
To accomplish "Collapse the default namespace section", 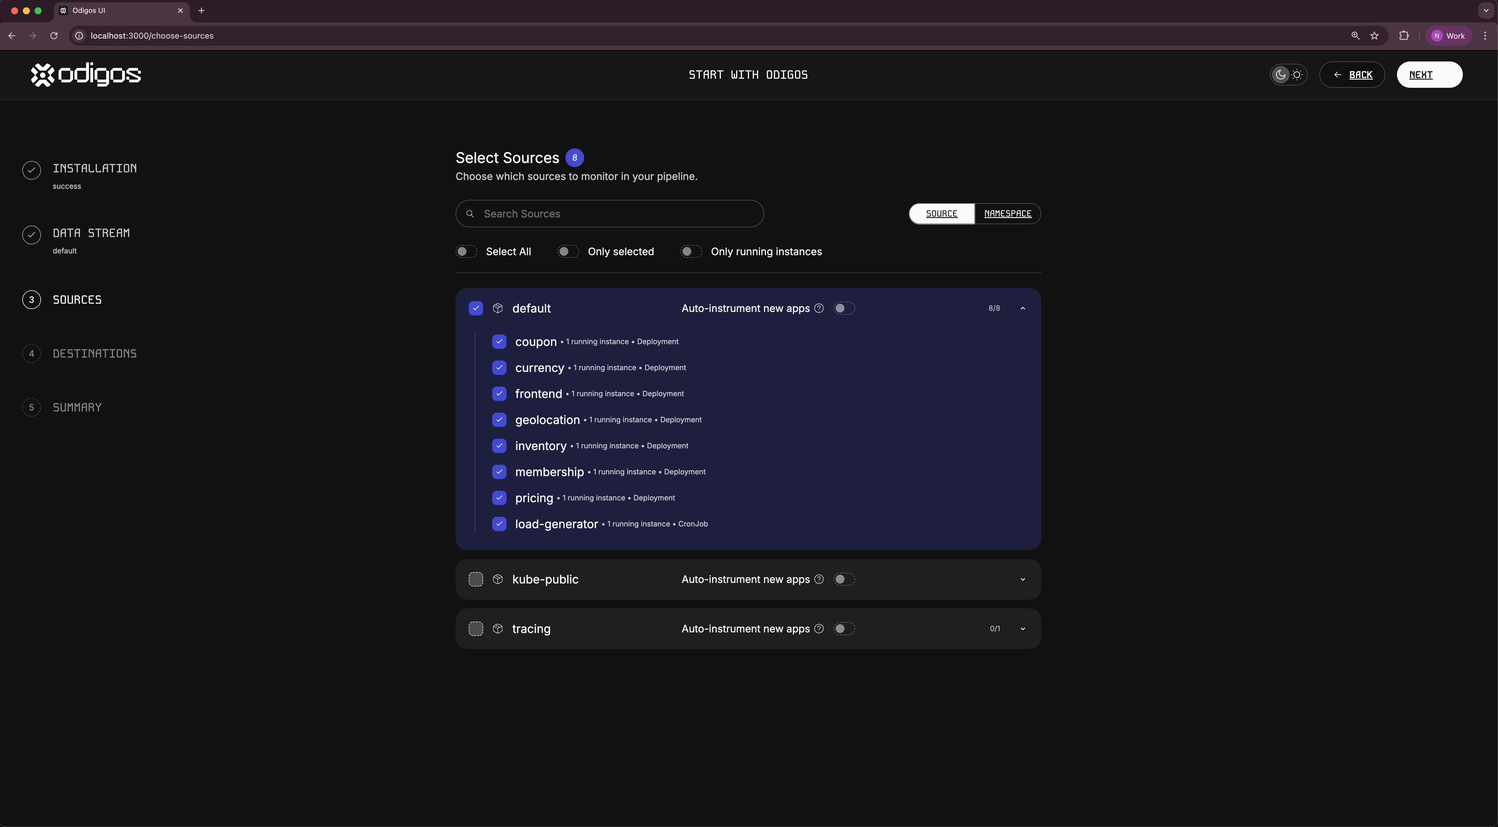I will tap(1022, 308).
